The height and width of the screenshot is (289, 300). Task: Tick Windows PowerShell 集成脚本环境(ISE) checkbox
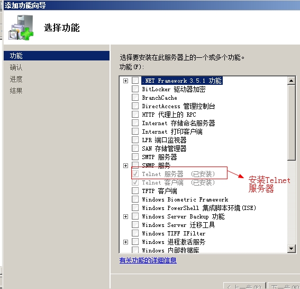tap(135, 208)
